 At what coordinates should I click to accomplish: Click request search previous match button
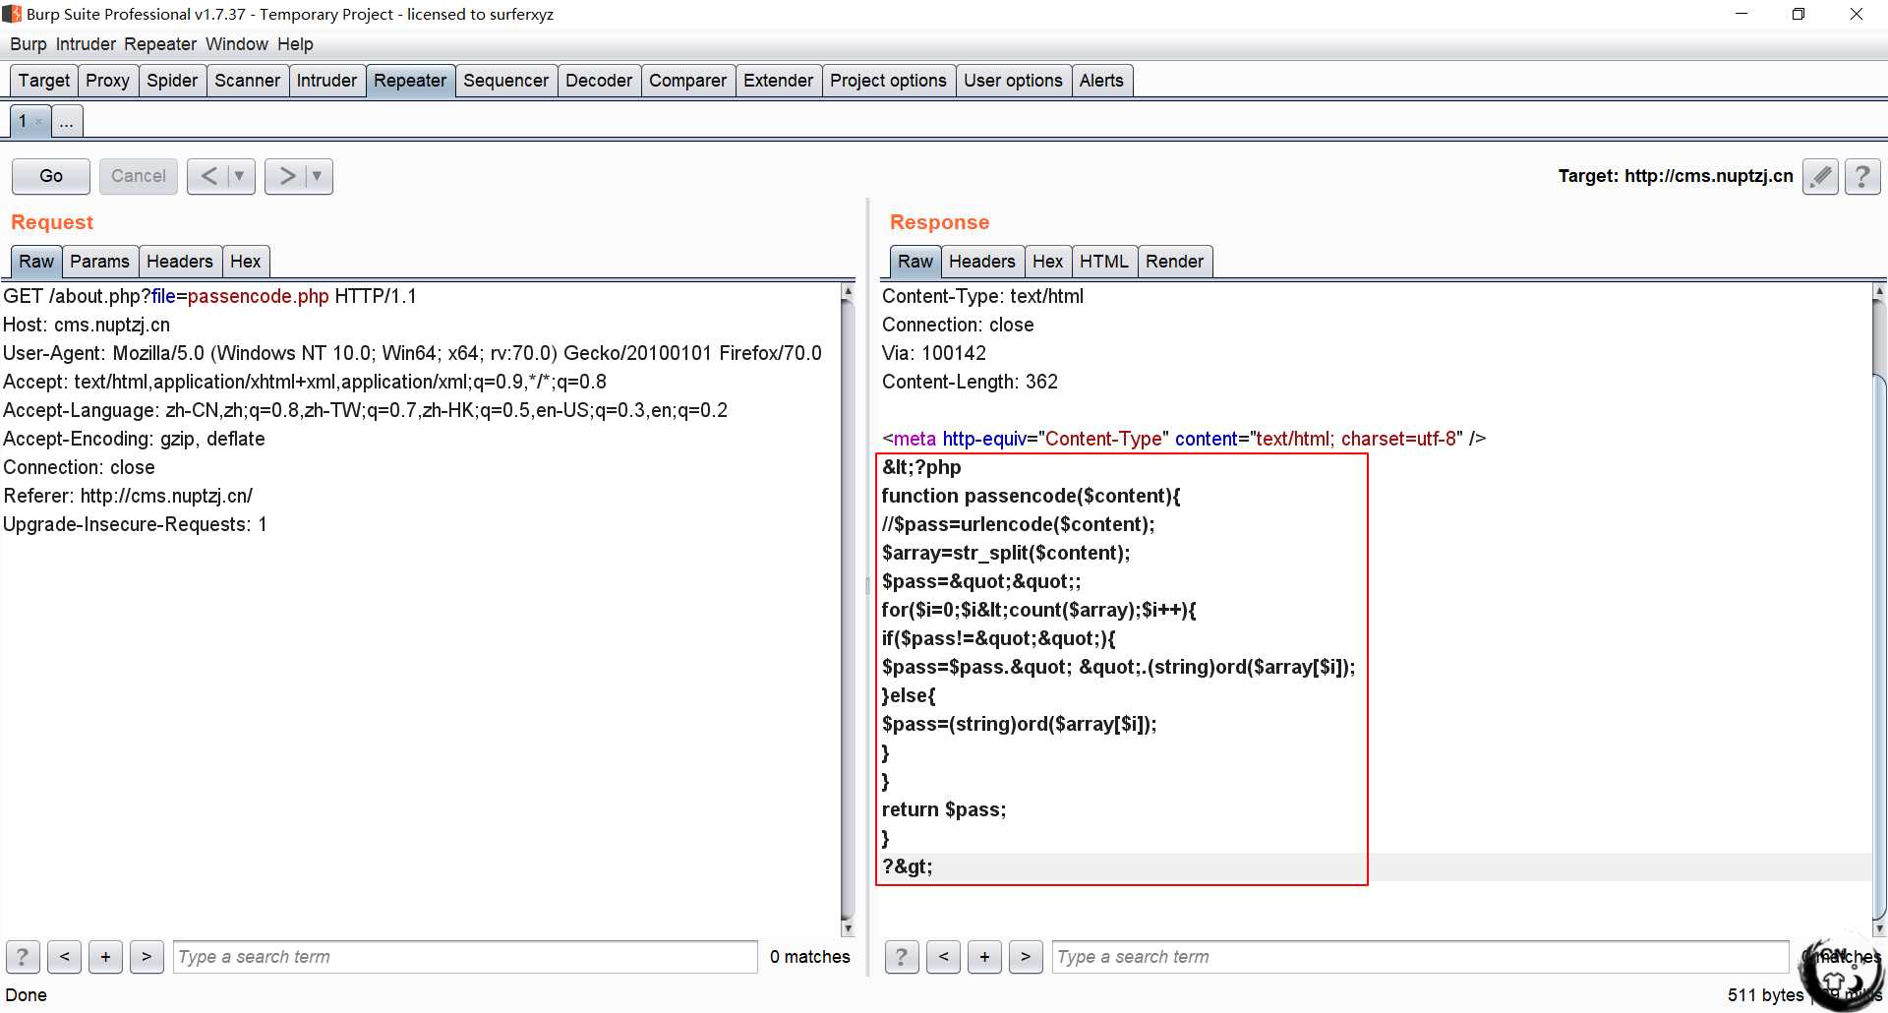point(64,957)
